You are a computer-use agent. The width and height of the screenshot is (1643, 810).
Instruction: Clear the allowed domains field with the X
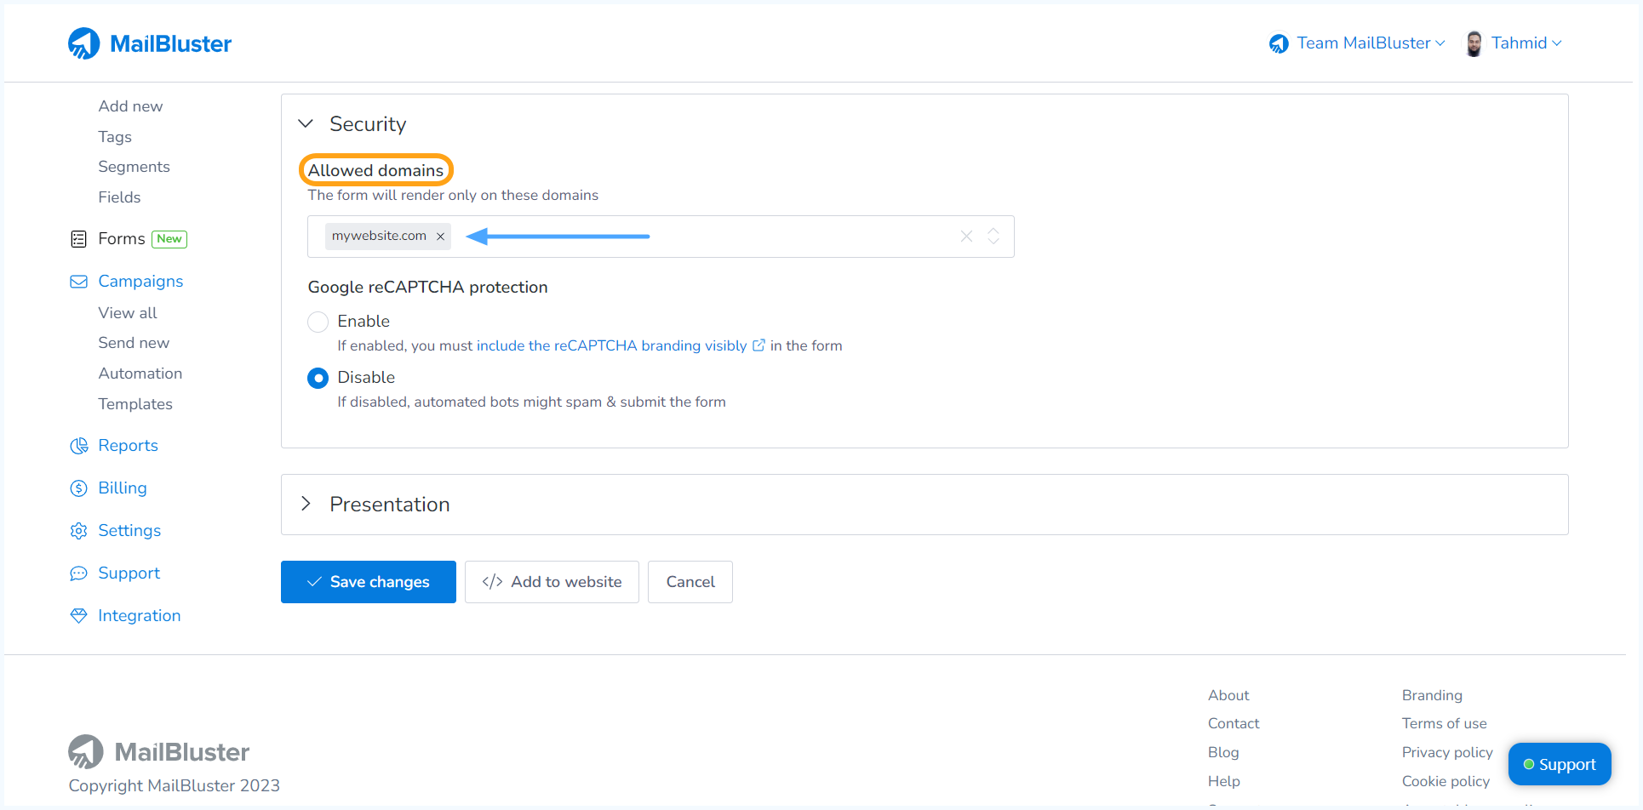(966, 236)
